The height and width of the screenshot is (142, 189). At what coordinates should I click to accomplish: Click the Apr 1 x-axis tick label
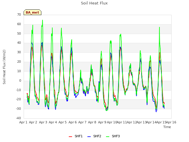tap(23, 122)
